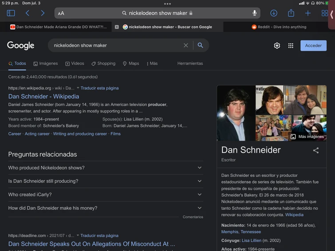The height and width of the screenshot is (251, 335).
Task: Select the Videos search tab
Action: pyautogui.click(x=75, y=63)
